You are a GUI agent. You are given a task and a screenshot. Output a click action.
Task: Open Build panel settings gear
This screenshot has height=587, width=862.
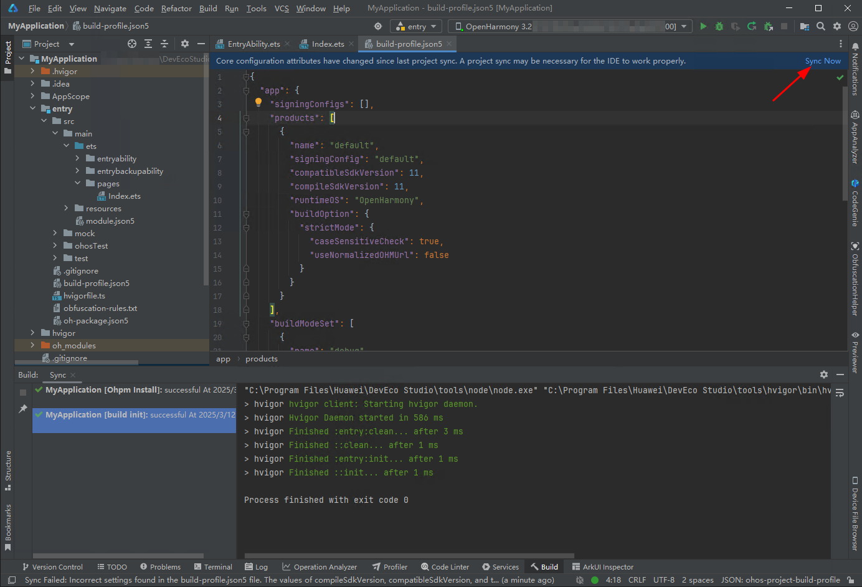[824, 375]
